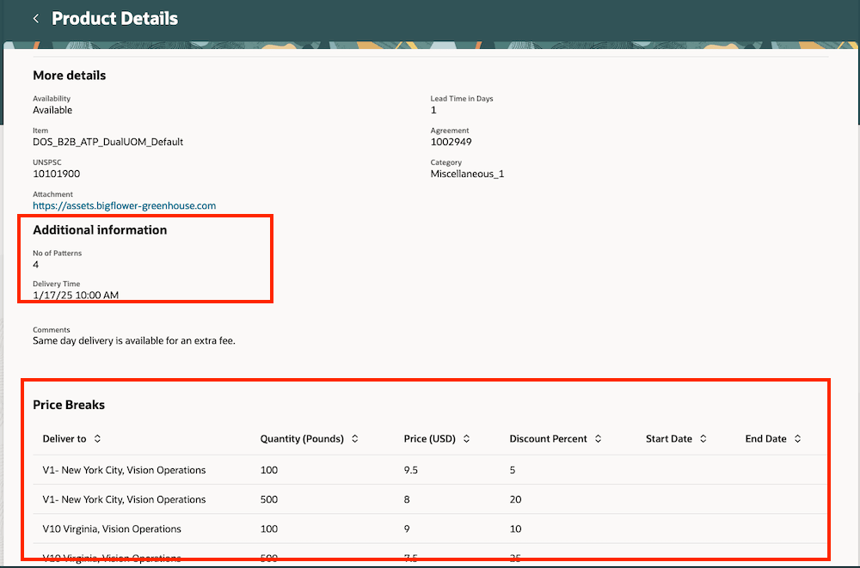Click the Discount Percent header label
860x568 pixels.
click(x=548, y=439)
